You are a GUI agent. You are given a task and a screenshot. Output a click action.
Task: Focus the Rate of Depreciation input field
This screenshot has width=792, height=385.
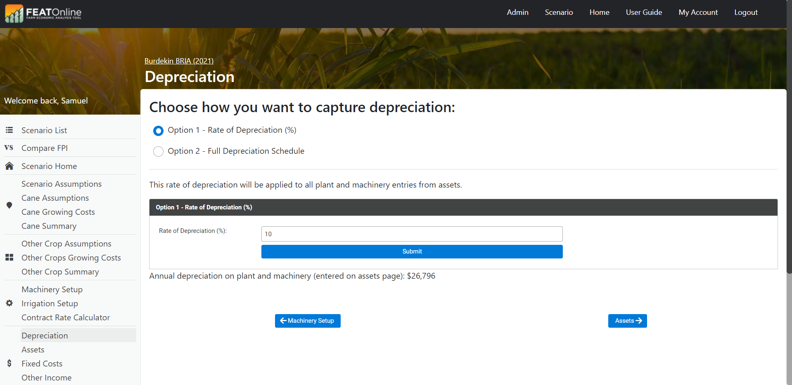(x=412, y=234)
